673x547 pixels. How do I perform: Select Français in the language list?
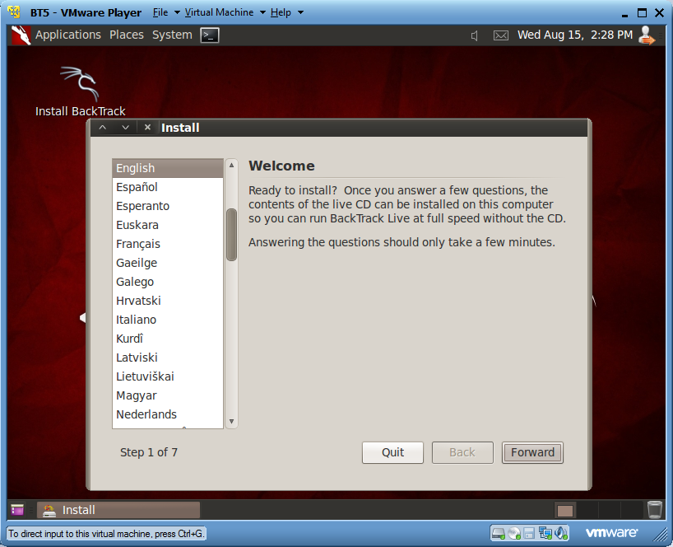168,244
